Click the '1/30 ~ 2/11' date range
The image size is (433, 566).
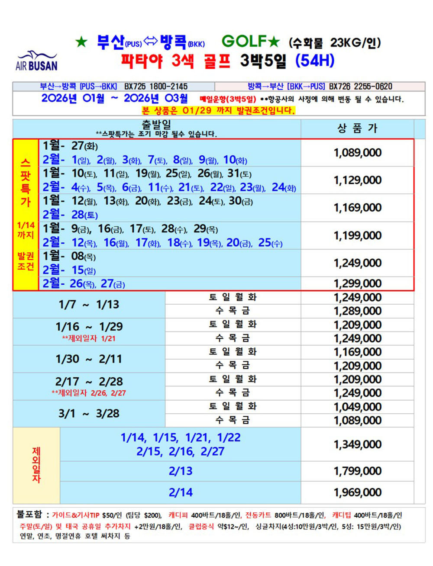pyautogui.click(x=89, y=359)
